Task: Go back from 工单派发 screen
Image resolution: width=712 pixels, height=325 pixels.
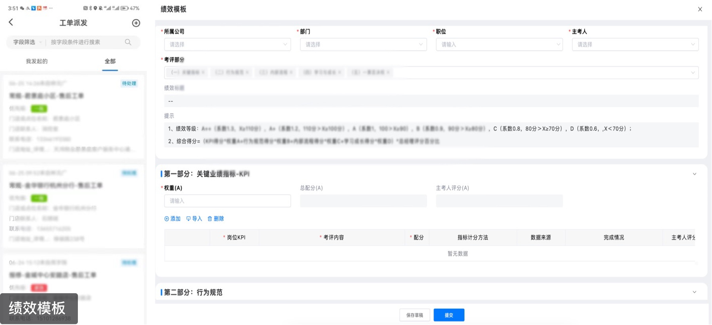Action: click(x=11, y=22)
